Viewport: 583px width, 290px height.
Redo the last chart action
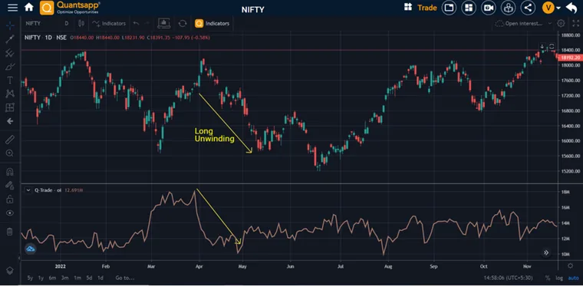coord(147,24)
